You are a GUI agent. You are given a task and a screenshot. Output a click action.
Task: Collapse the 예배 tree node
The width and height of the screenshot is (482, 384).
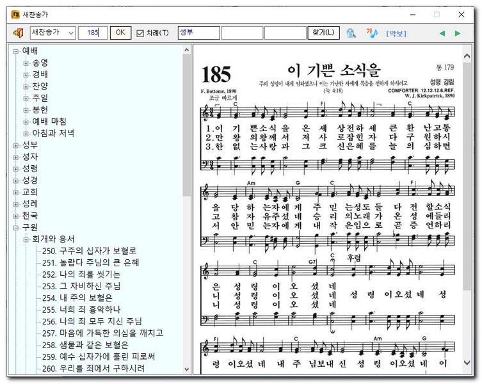click(16, 51)
